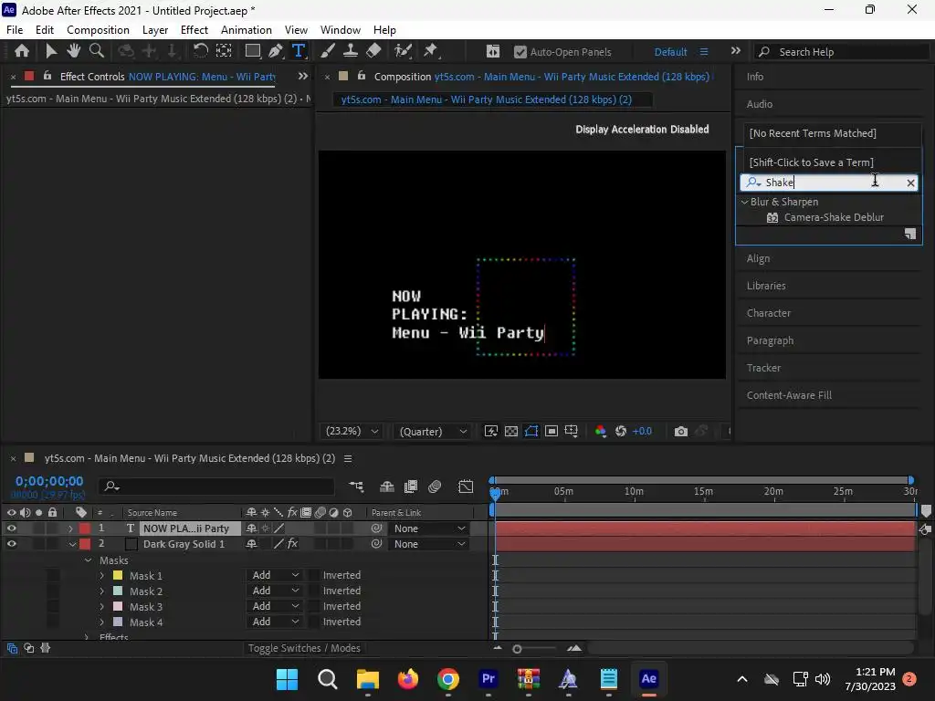Open the (Quarter) resolution dropdown
Viewport: 935px width, 701px height.
tap(432, 431)
